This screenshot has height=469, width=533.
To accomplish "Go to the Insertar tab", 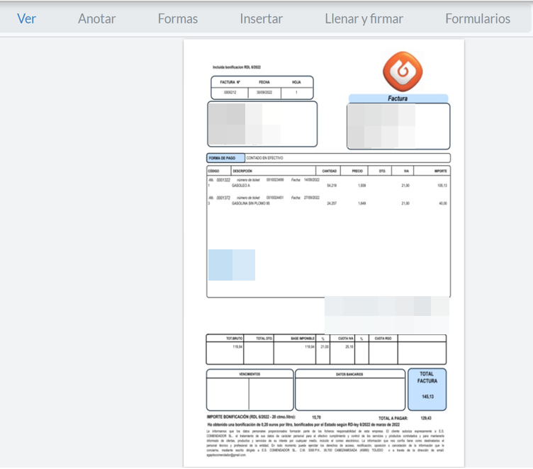I will [x=261, y=18].
